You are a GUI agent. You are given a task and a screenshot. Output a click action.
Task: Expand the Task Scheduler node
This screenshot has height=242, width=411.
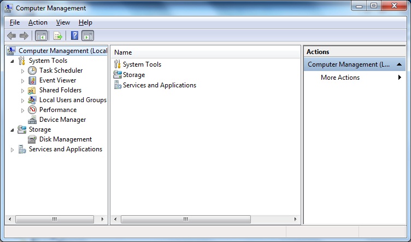22,71
